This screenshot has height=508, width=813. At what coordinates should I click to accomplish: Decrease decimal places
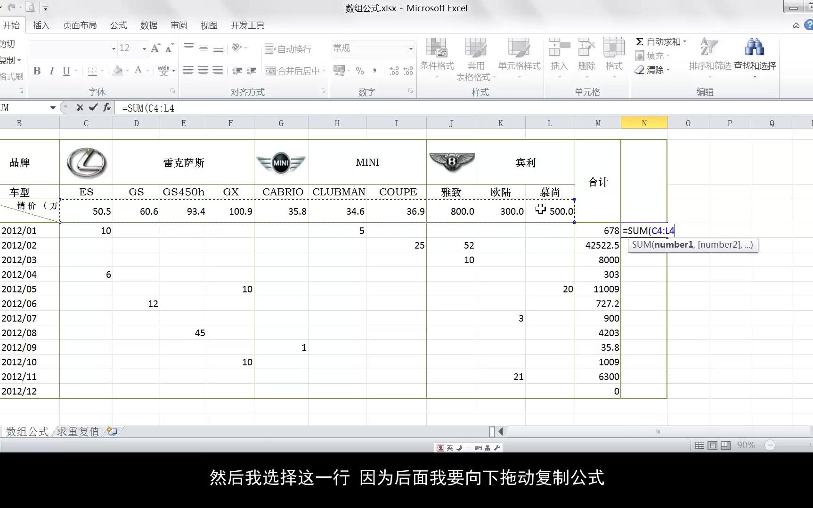tap(408, 71)
